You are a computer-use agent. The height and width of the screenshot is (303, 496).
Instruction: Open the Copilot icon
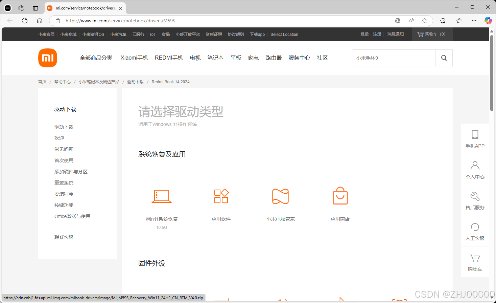(488, 21)
